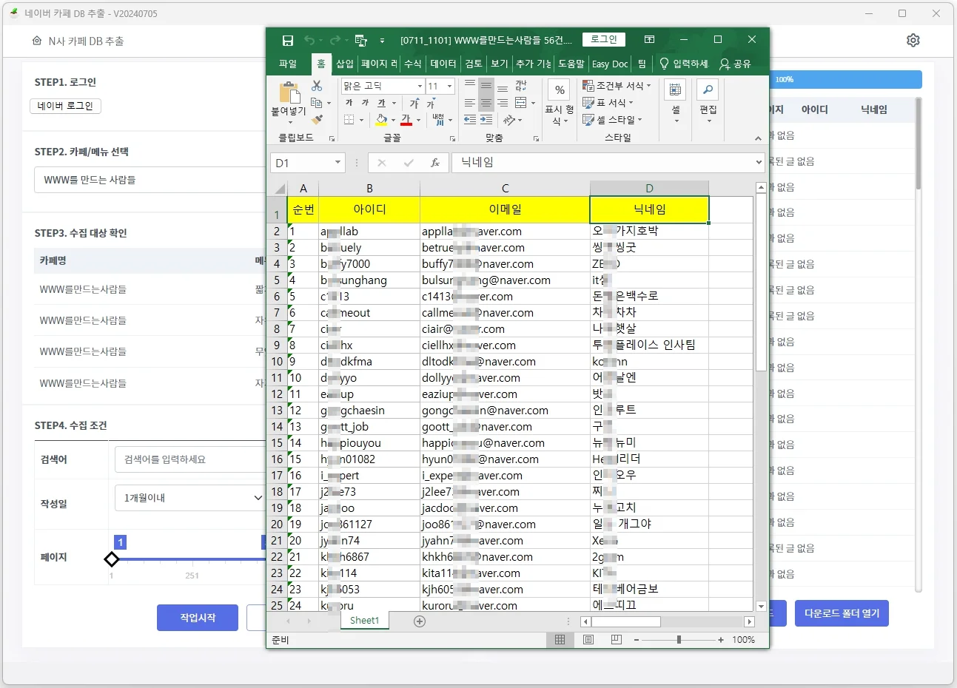Open the number format (표시 형식) dropdown
The height and width of the screenshot is (688, 957).
pyautogui.click(x=560, y=102)
